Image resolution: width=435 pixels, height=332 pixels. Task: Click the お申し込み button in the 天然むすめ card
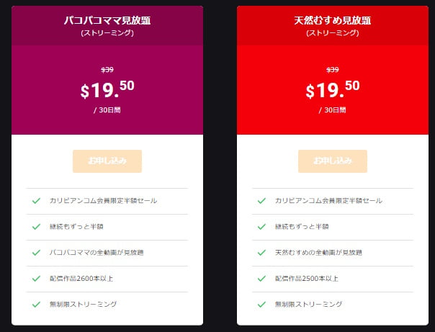click(332, 161)
